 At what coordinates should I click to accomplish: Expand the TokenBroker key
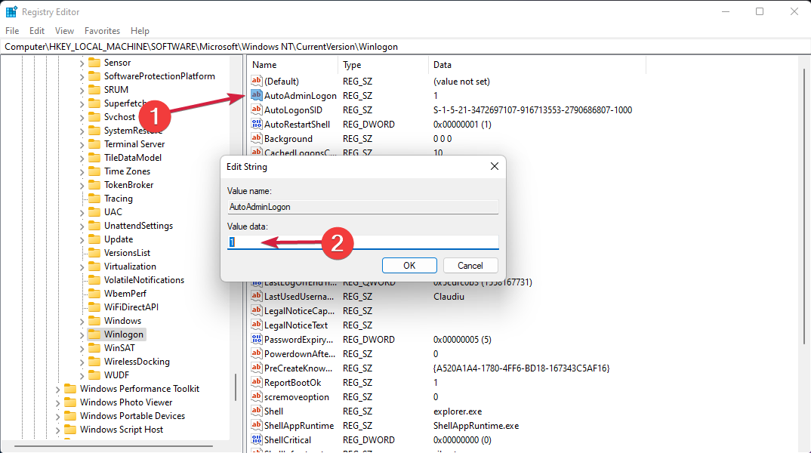coord(82,185)
